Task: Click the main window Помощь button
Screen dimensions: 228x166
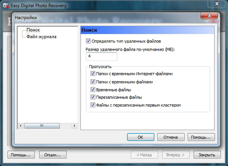Action: (x=21, y=155)
